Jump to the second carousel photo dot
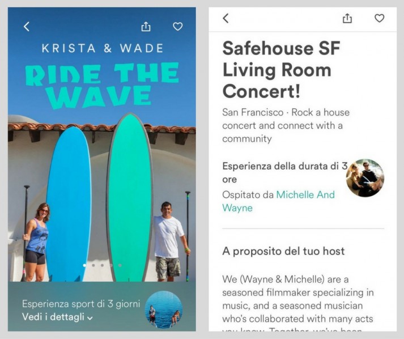Viewport: 404px width, 339px height. [x=93, y=265]
